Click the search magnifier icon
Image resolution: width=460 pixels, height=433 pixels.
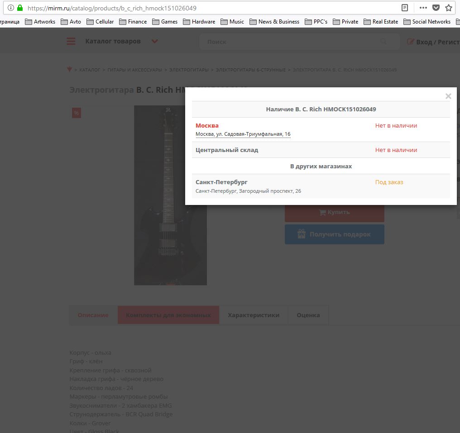coord(383,42)
